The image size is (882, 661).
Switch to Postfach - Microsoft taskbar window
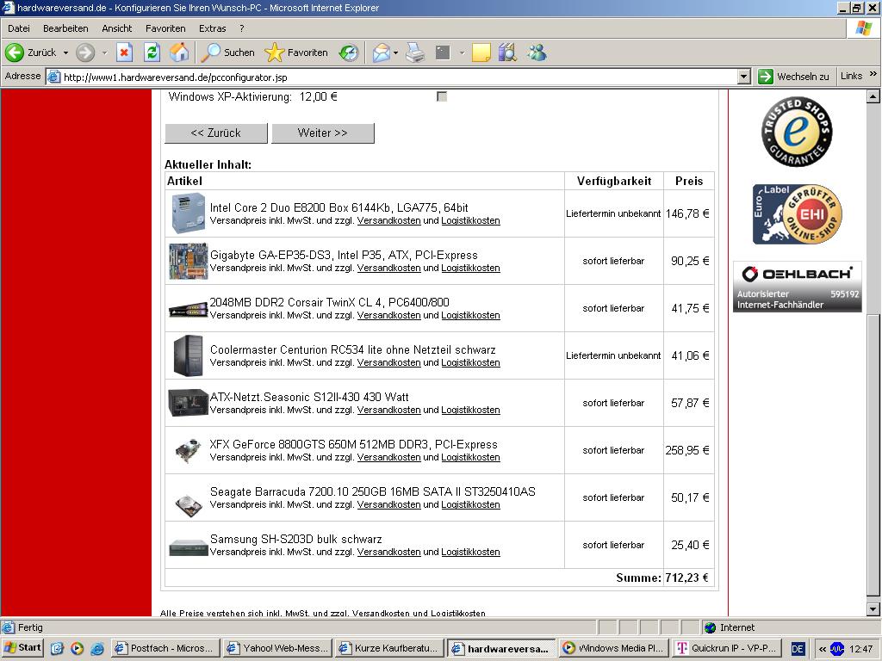pos(165,648)
